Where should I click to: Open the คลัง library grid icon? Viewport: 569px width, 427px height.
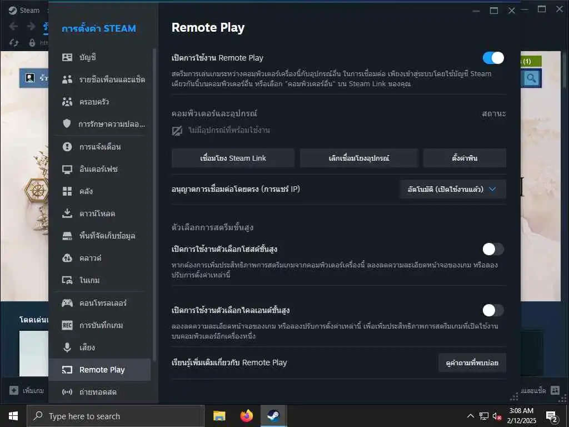tap(67, 191)
